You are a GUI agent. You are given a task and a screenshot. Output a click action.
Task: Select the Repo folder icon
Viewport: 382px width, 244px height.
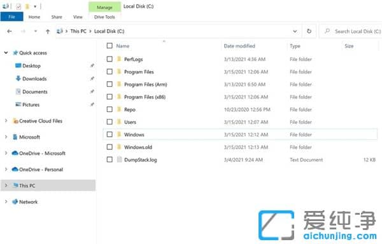pyautogui.click(x=119, y=109)
